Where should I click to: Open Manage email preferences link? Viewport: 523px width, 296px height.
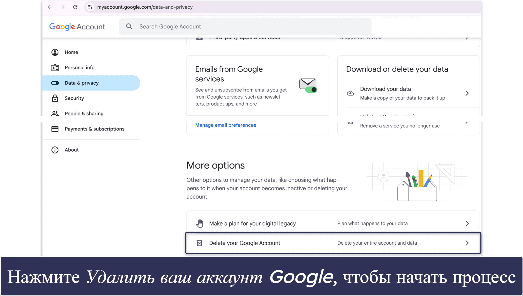tap(225, 125)
